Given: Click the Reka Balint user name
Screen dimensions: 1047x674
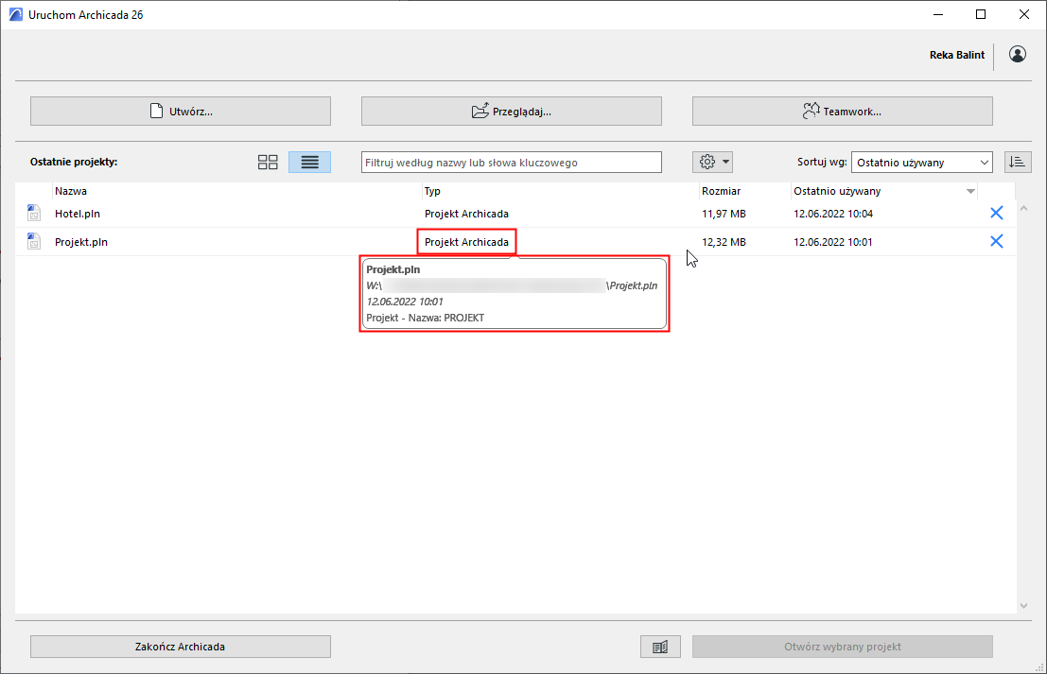Looking at the screenshot, I should (x=957, y=55).
